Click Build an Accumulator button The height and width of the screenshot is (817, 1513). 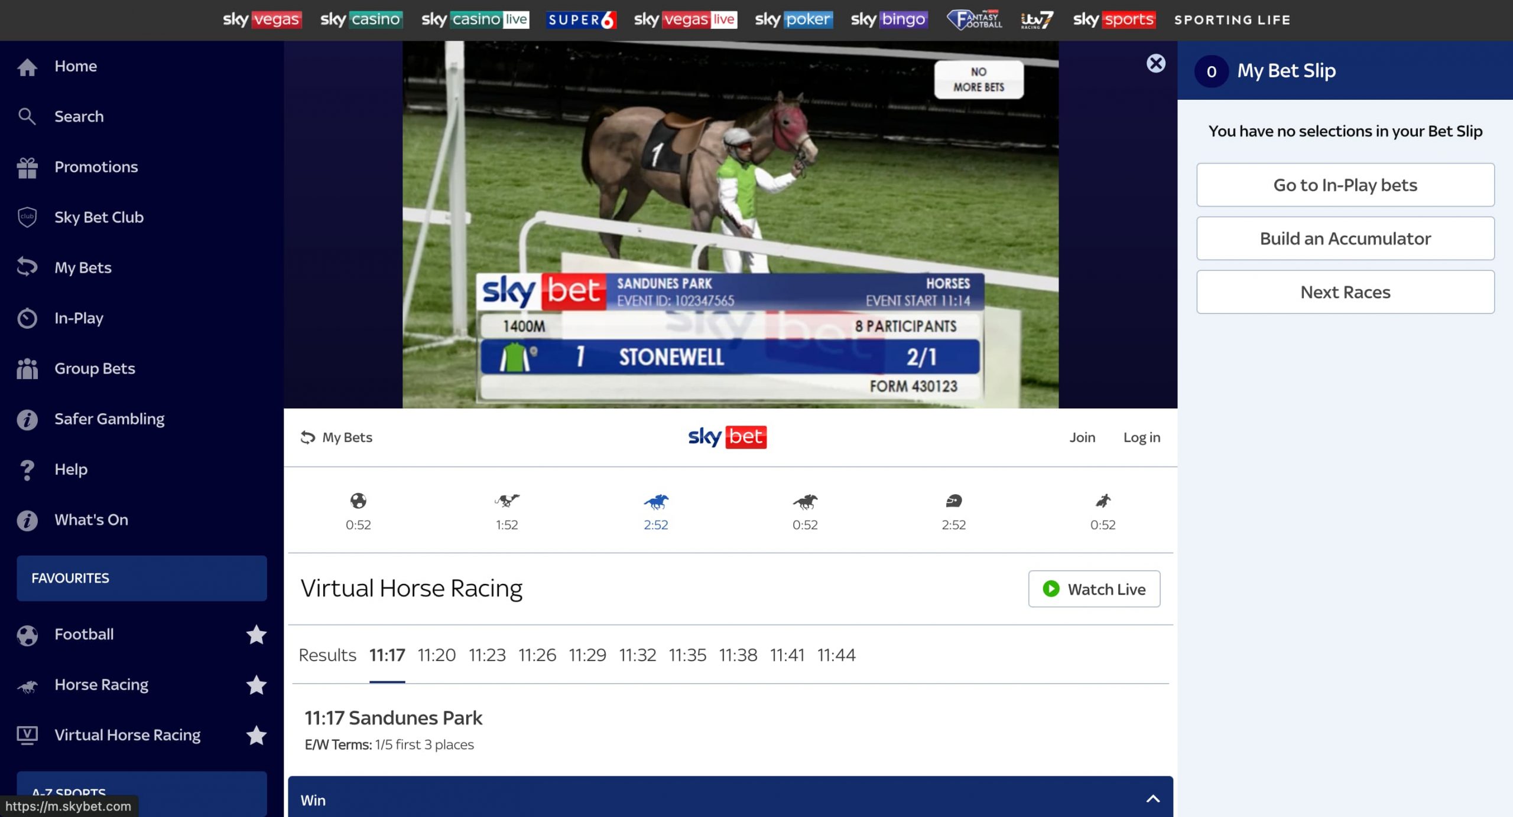pos(1345,238)
